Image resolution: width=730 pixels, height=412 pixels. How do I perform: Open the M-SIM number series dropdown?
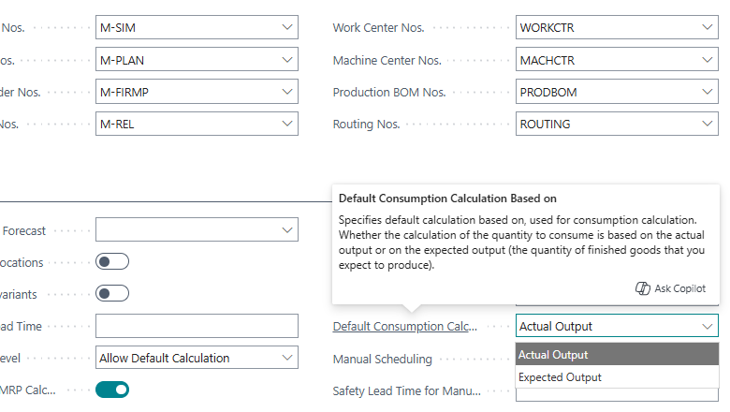286,28
